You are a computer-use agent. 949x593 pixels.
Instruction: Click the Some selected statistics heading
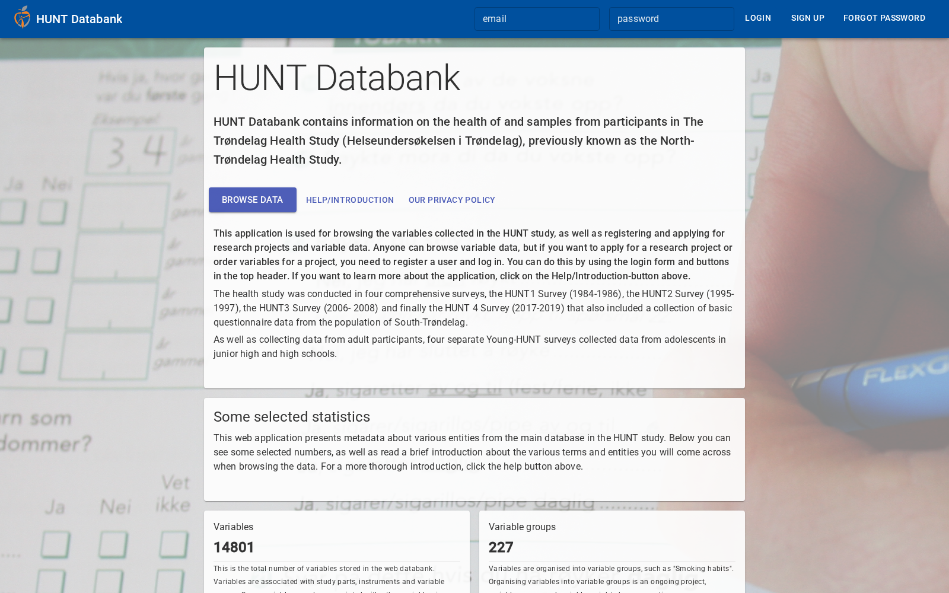pos(292,417)
